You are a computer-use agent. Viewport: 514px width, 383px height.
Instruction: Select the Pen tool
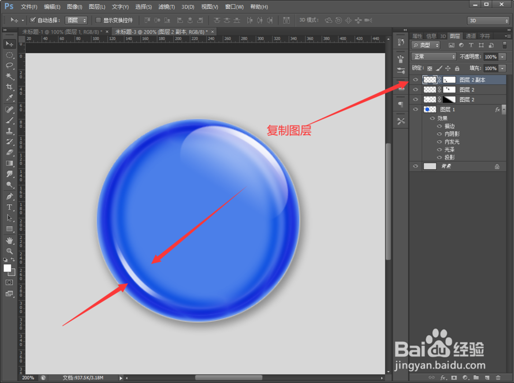[x=9, y=196]
